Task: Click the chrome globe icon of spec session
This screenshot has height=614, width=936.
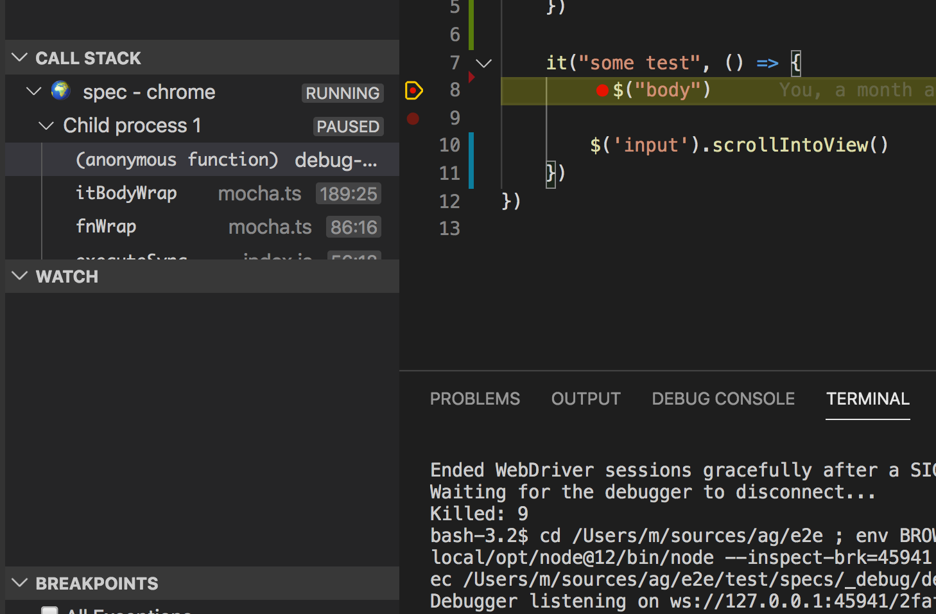Action: [61, 91]
